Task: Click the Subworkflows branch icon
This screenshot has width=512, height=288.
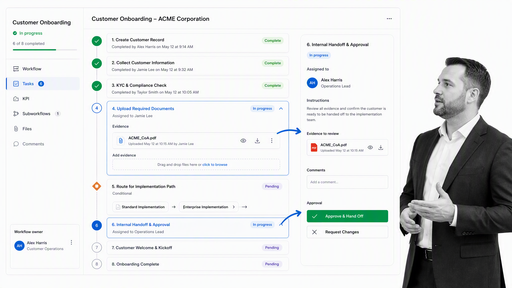Action: click(16, 114)
